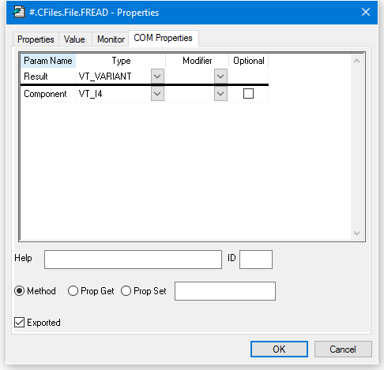The image size is (384, 370).
Task: Switch to the Properties tab
Action: [36, 39]
